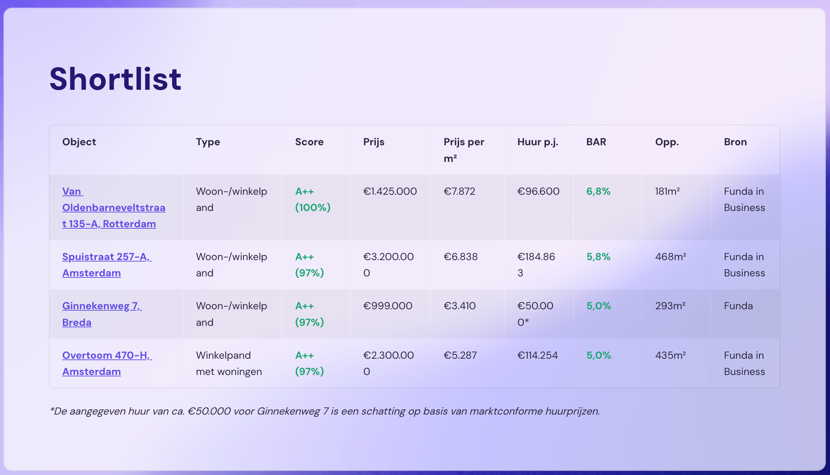Select the Bron column header
The width and height of the screenshot is (830, 475).
point(735,142)
